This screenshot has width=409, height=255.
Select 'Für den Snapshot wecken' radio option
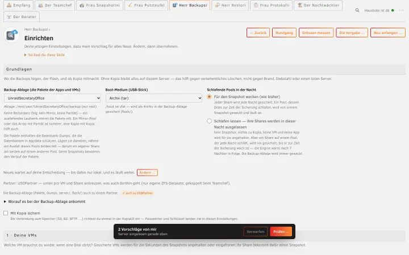point(209,97)
